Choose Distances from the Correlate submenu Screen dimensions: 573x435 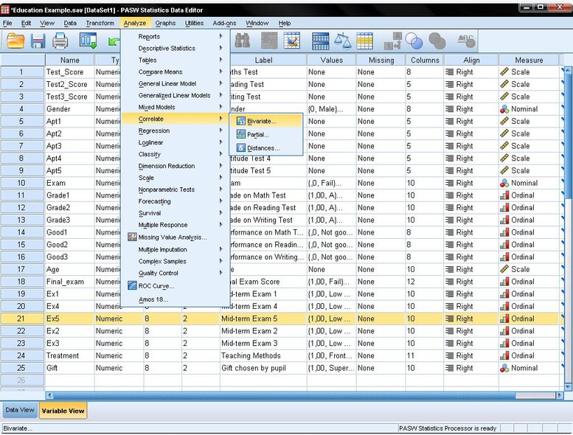click(265, 148)
